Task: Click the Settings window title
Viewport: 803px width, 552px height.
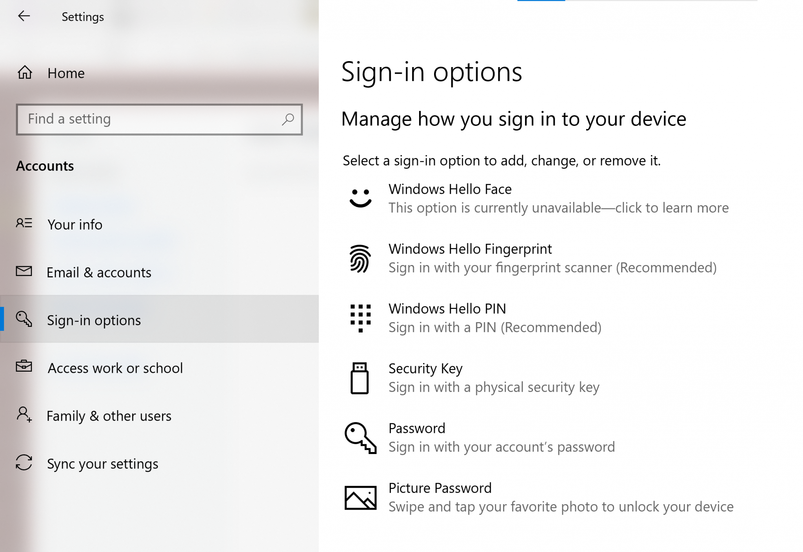Action: click(x=83, y=17)
